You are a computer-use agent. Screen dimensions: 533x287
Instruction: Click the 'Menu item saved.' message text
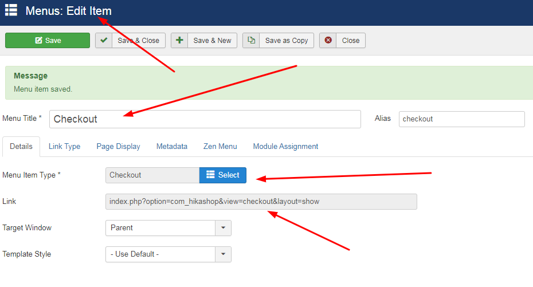click(x=43, y=89)
